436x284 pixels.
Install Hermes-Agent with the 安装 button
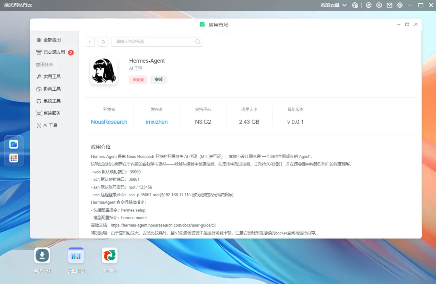[x=159, y=80]
